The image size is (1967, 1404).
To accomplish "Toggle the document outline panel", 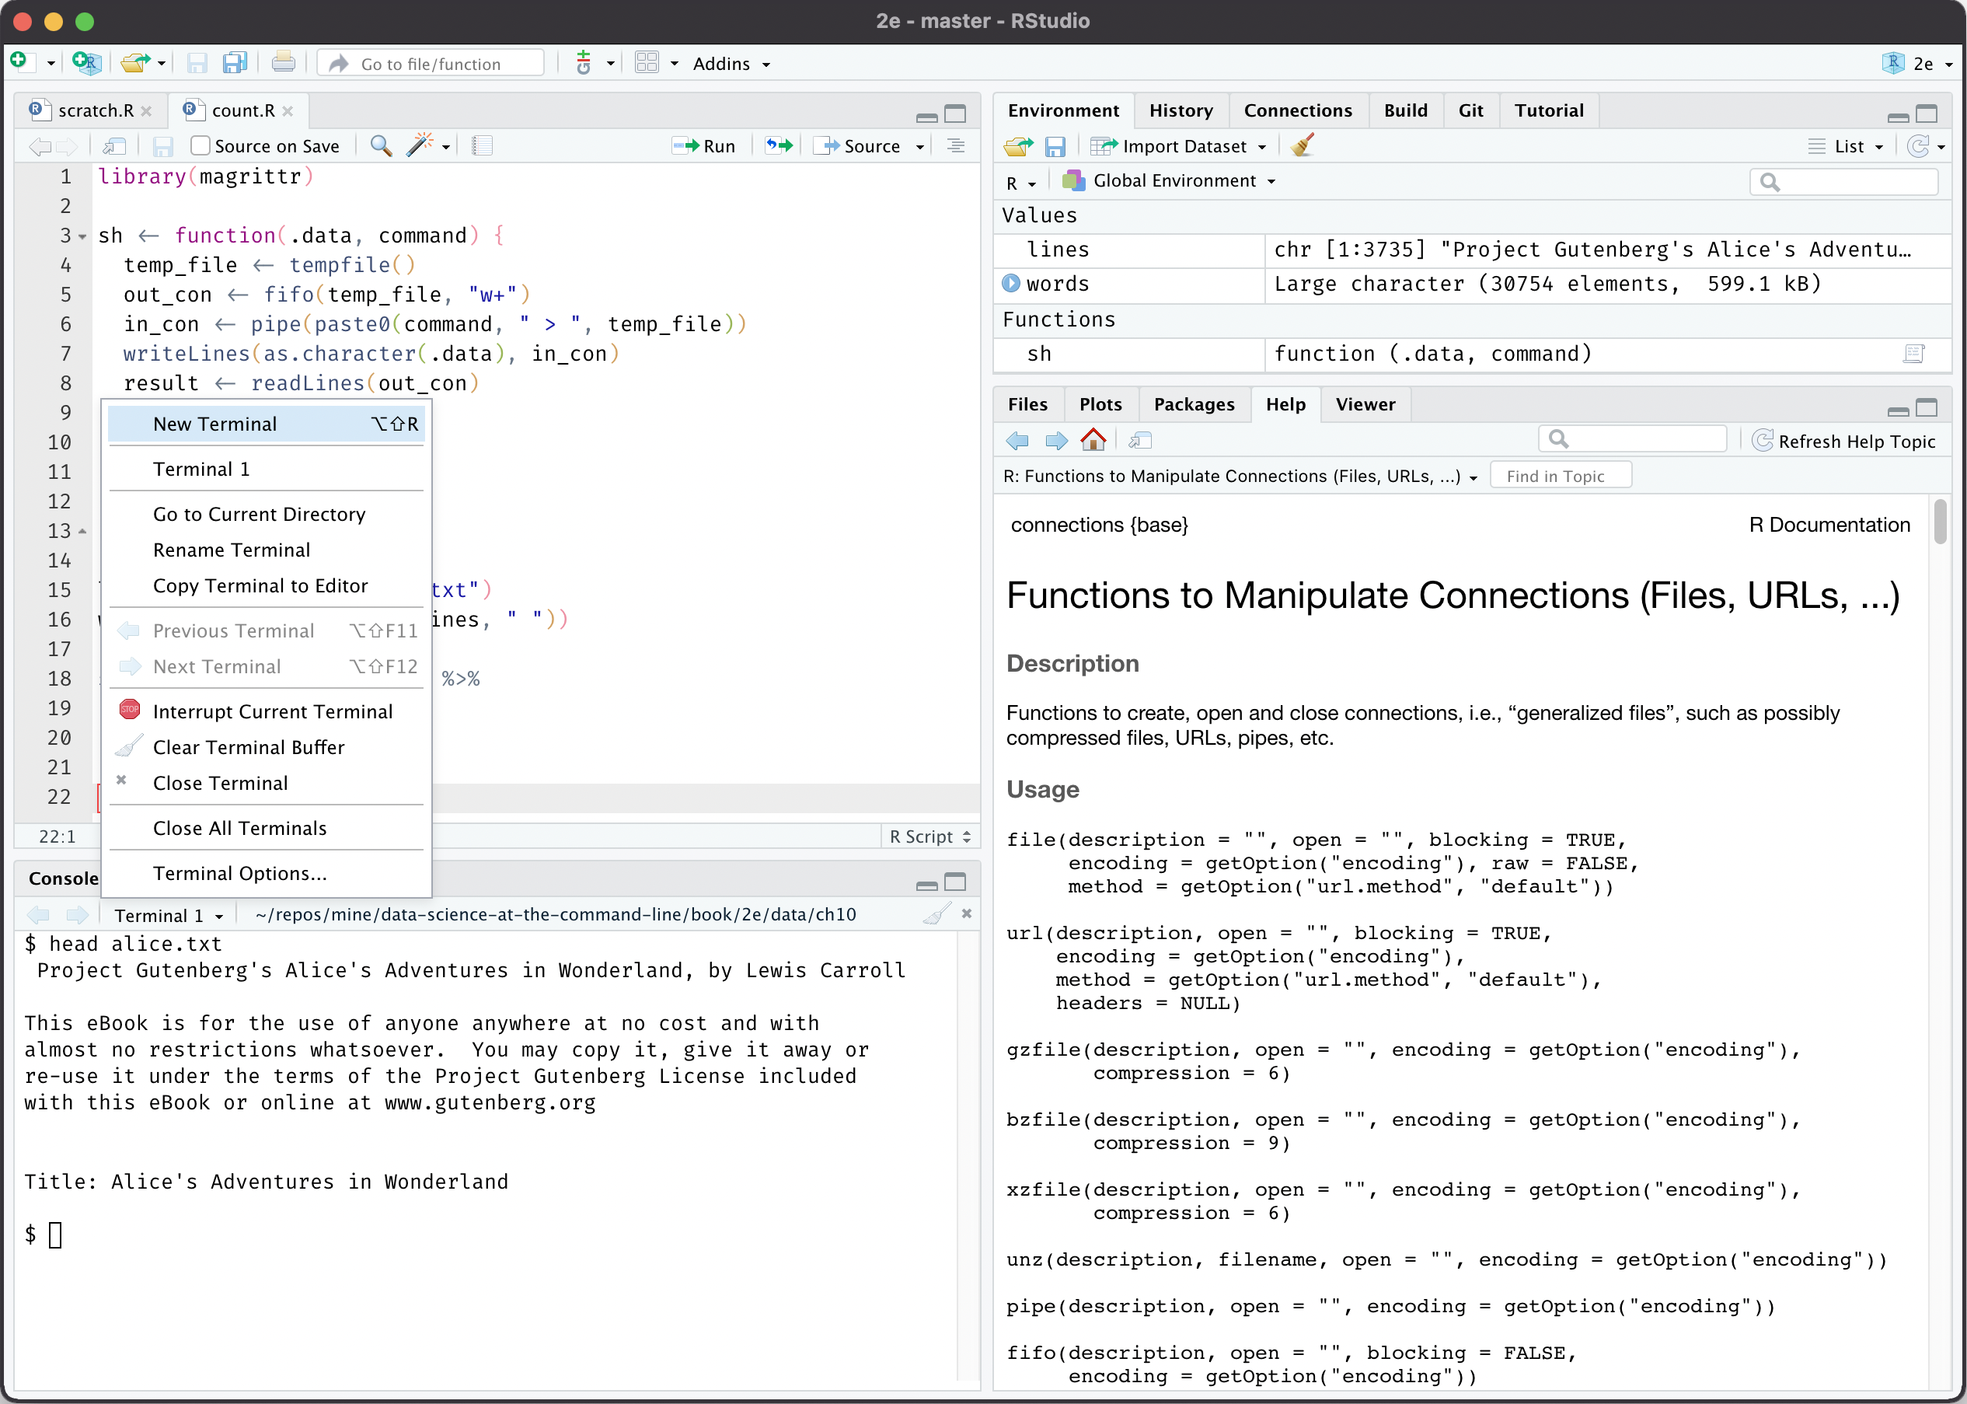I will point(954,145).
